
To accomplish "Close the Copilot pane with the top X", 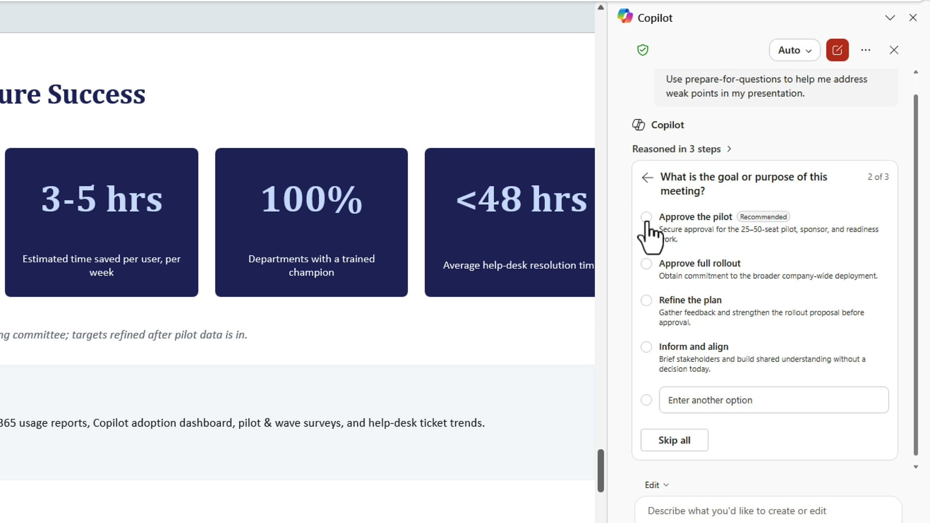I will click(x=913, y=18).
